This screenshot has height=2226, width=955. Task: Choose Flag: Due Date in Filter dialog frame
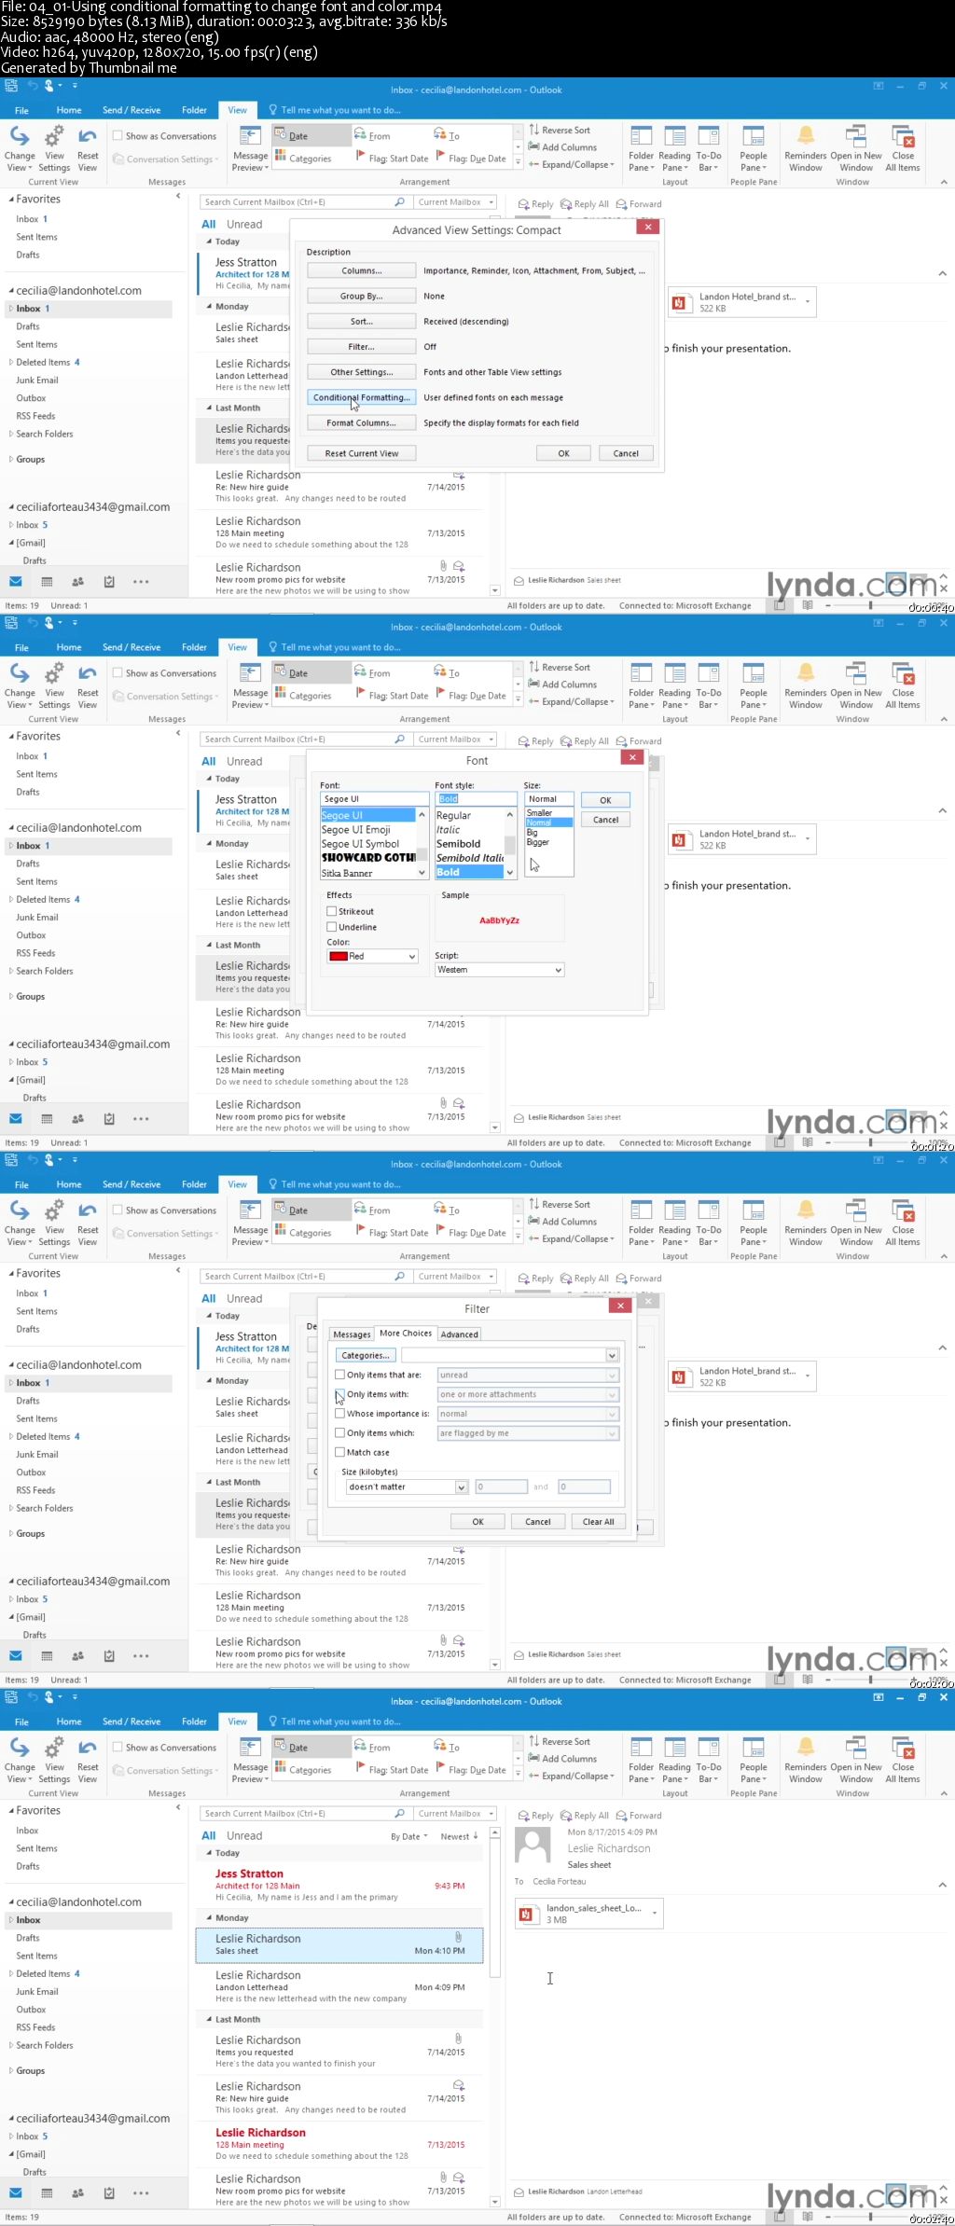(471, 1233)
